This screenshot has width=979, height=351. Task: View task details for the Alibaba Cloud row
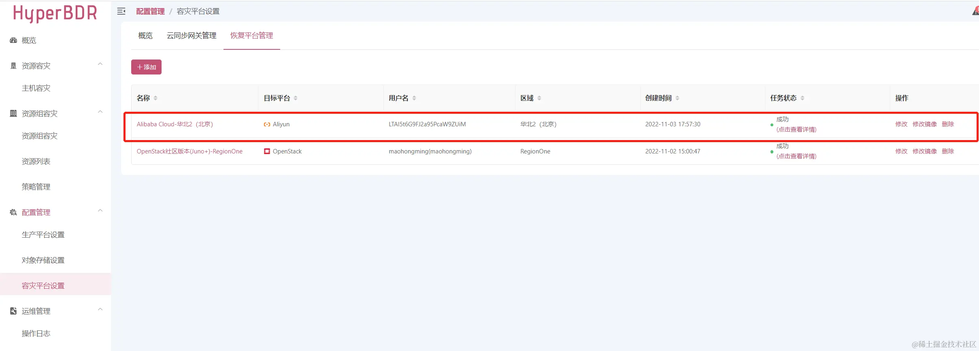pyautogui.click(x=796, y=130)
